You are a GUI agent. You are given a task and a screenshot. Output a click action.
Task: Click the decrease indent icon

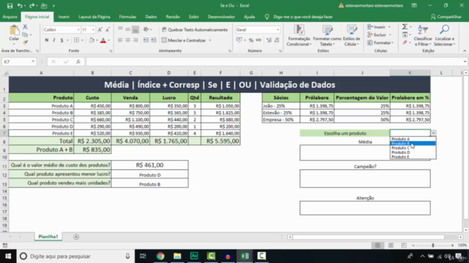146,40
